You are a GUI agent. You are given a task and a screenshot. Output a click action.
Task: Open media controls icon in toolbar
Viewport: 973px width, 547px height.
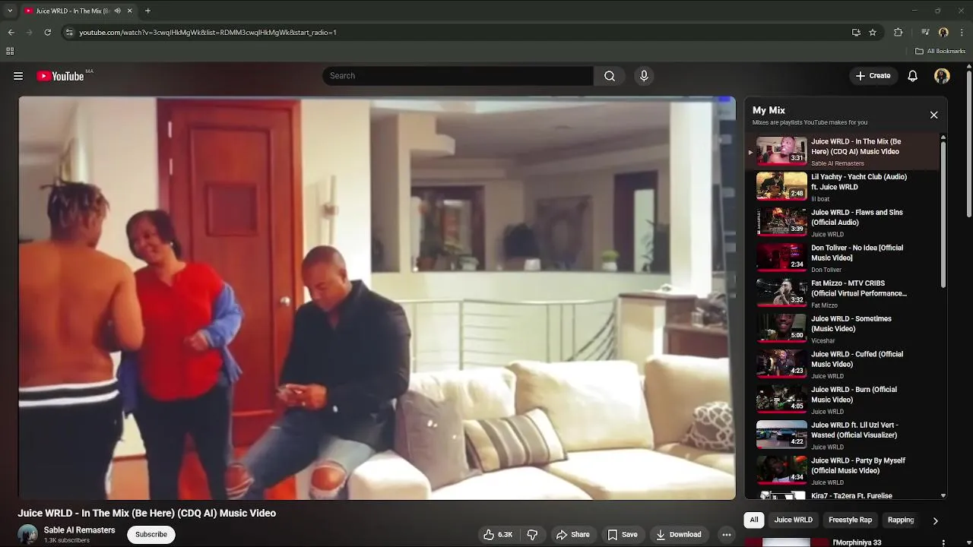(x=925, y=33)
